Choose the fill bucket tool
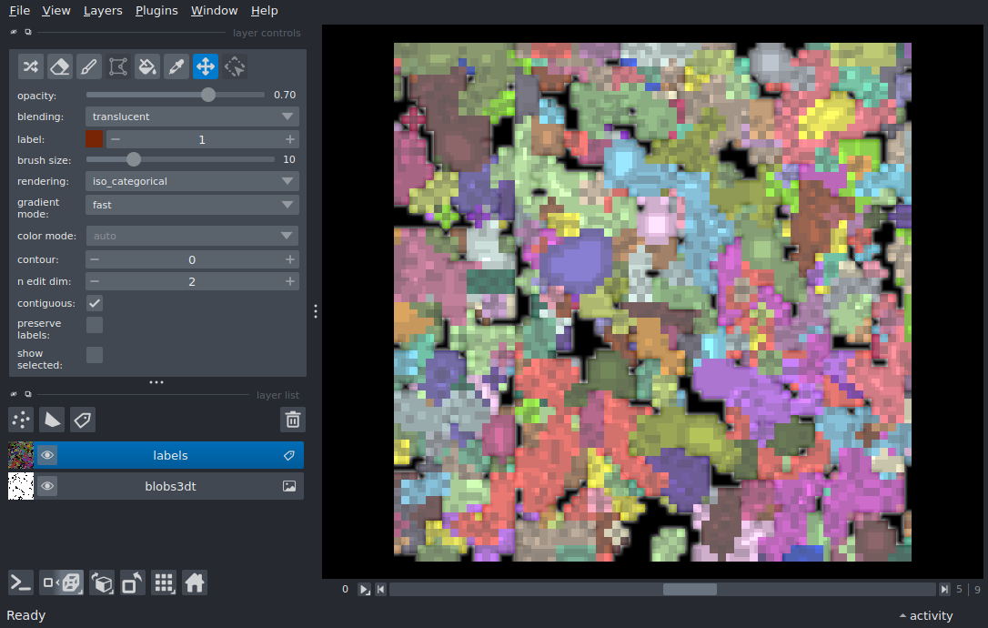 [147, 66]
